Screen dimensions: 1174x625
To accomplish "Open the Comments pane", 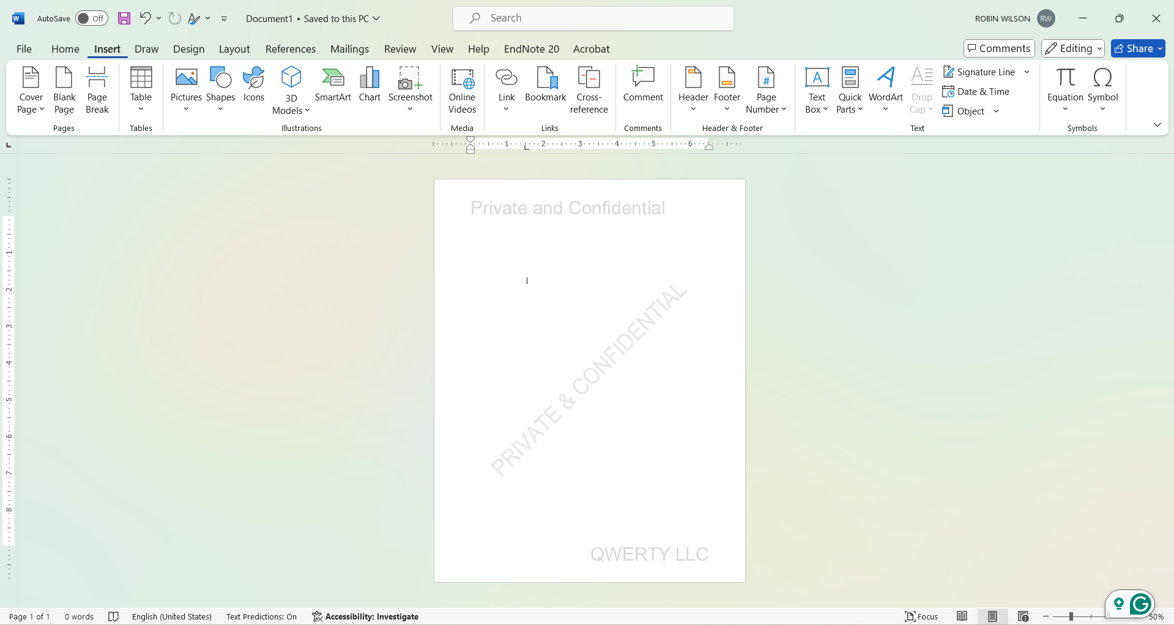I will 998,48.
